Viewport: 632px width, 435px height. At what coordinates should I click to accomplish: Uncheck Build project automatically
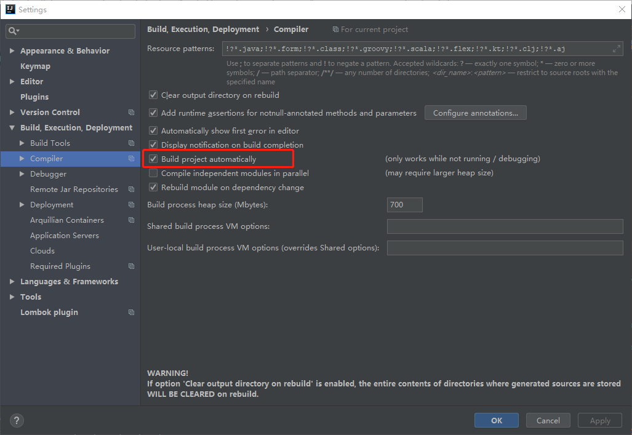[x=153, y=159]
